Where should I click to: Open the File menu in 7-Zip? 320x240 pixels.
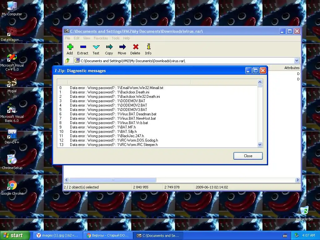coord(67,38)
